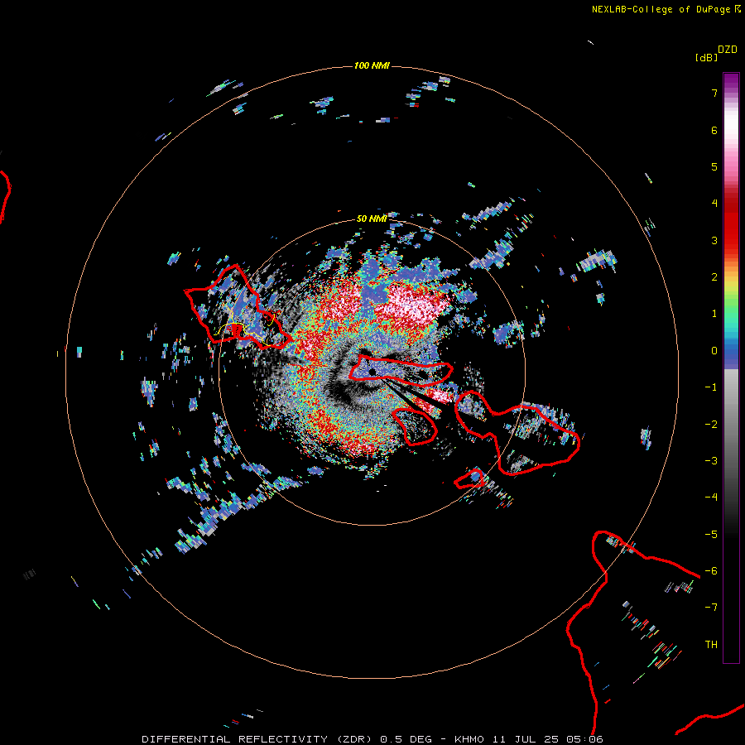Click the DZD legend title
This screenshot has height=745, width=745.
pos(728,50)
